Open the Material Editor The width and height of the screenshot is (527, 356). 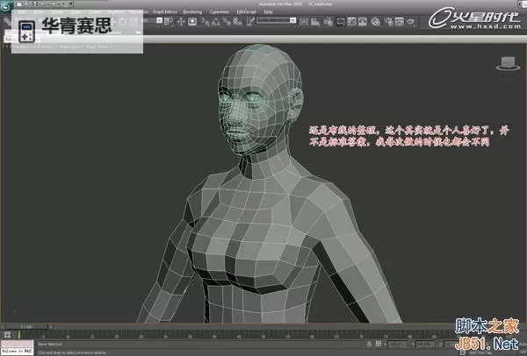click(376, 22)
